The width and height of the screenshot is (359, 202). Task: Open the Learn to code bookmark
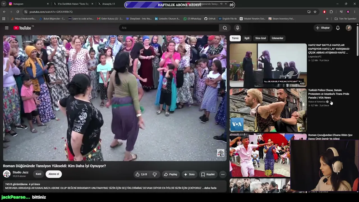pyautogui.click(x=81, y=19)
